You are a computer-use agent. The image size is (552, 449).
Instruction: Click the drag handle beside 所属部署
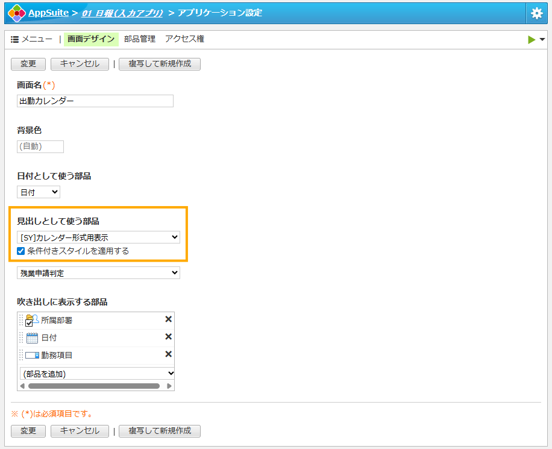pos(22,320)
